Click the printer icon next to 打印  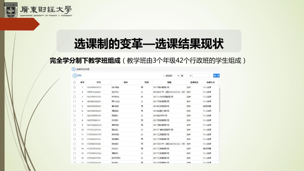[75, 75]
